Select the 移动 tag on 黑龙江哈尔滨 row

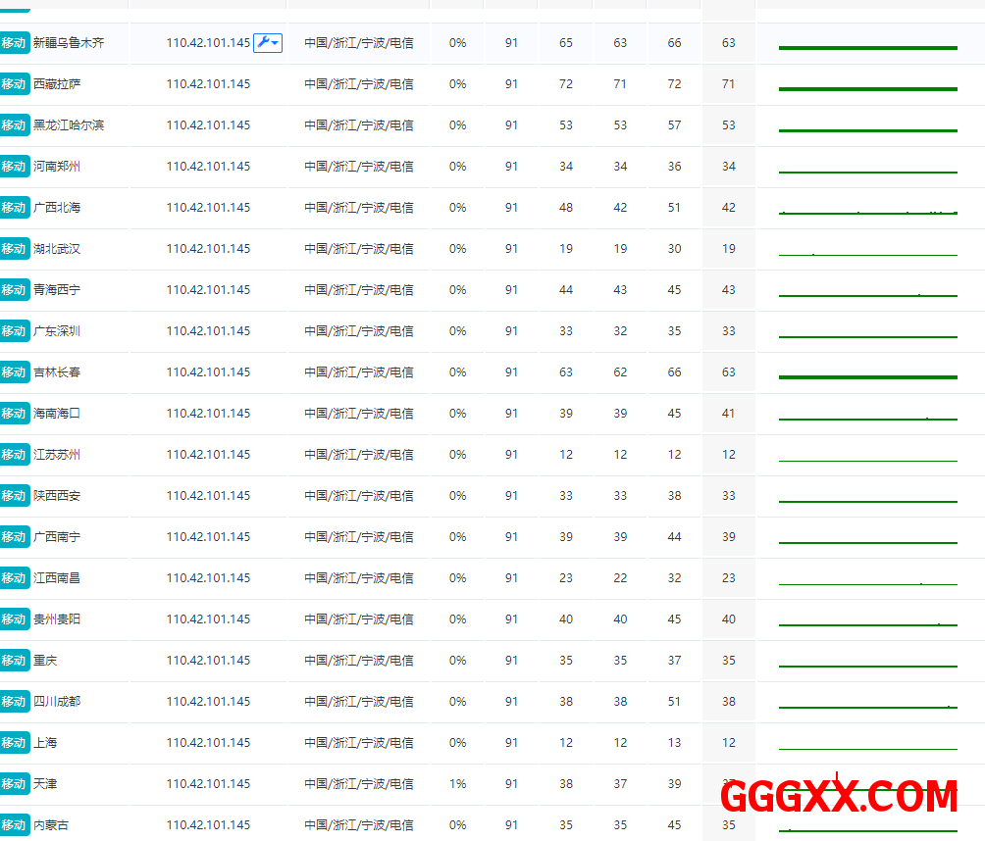pos(14,125)
